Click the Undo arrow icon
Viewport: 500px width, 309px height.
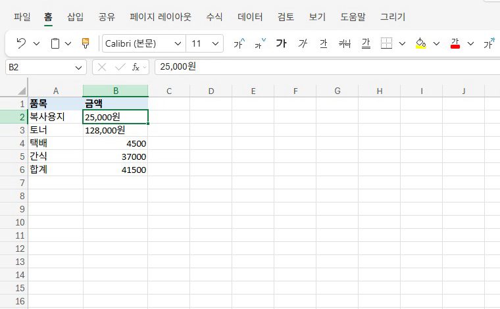tap(21, 43)
